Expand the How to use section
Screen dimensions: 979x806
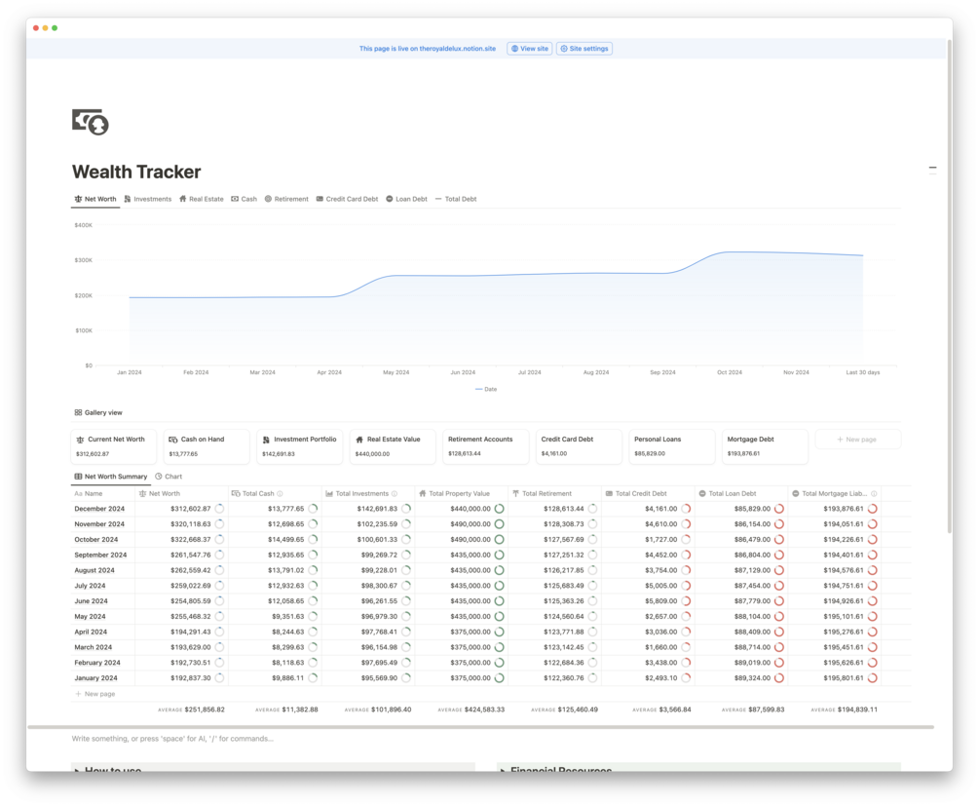pos(78,771)
